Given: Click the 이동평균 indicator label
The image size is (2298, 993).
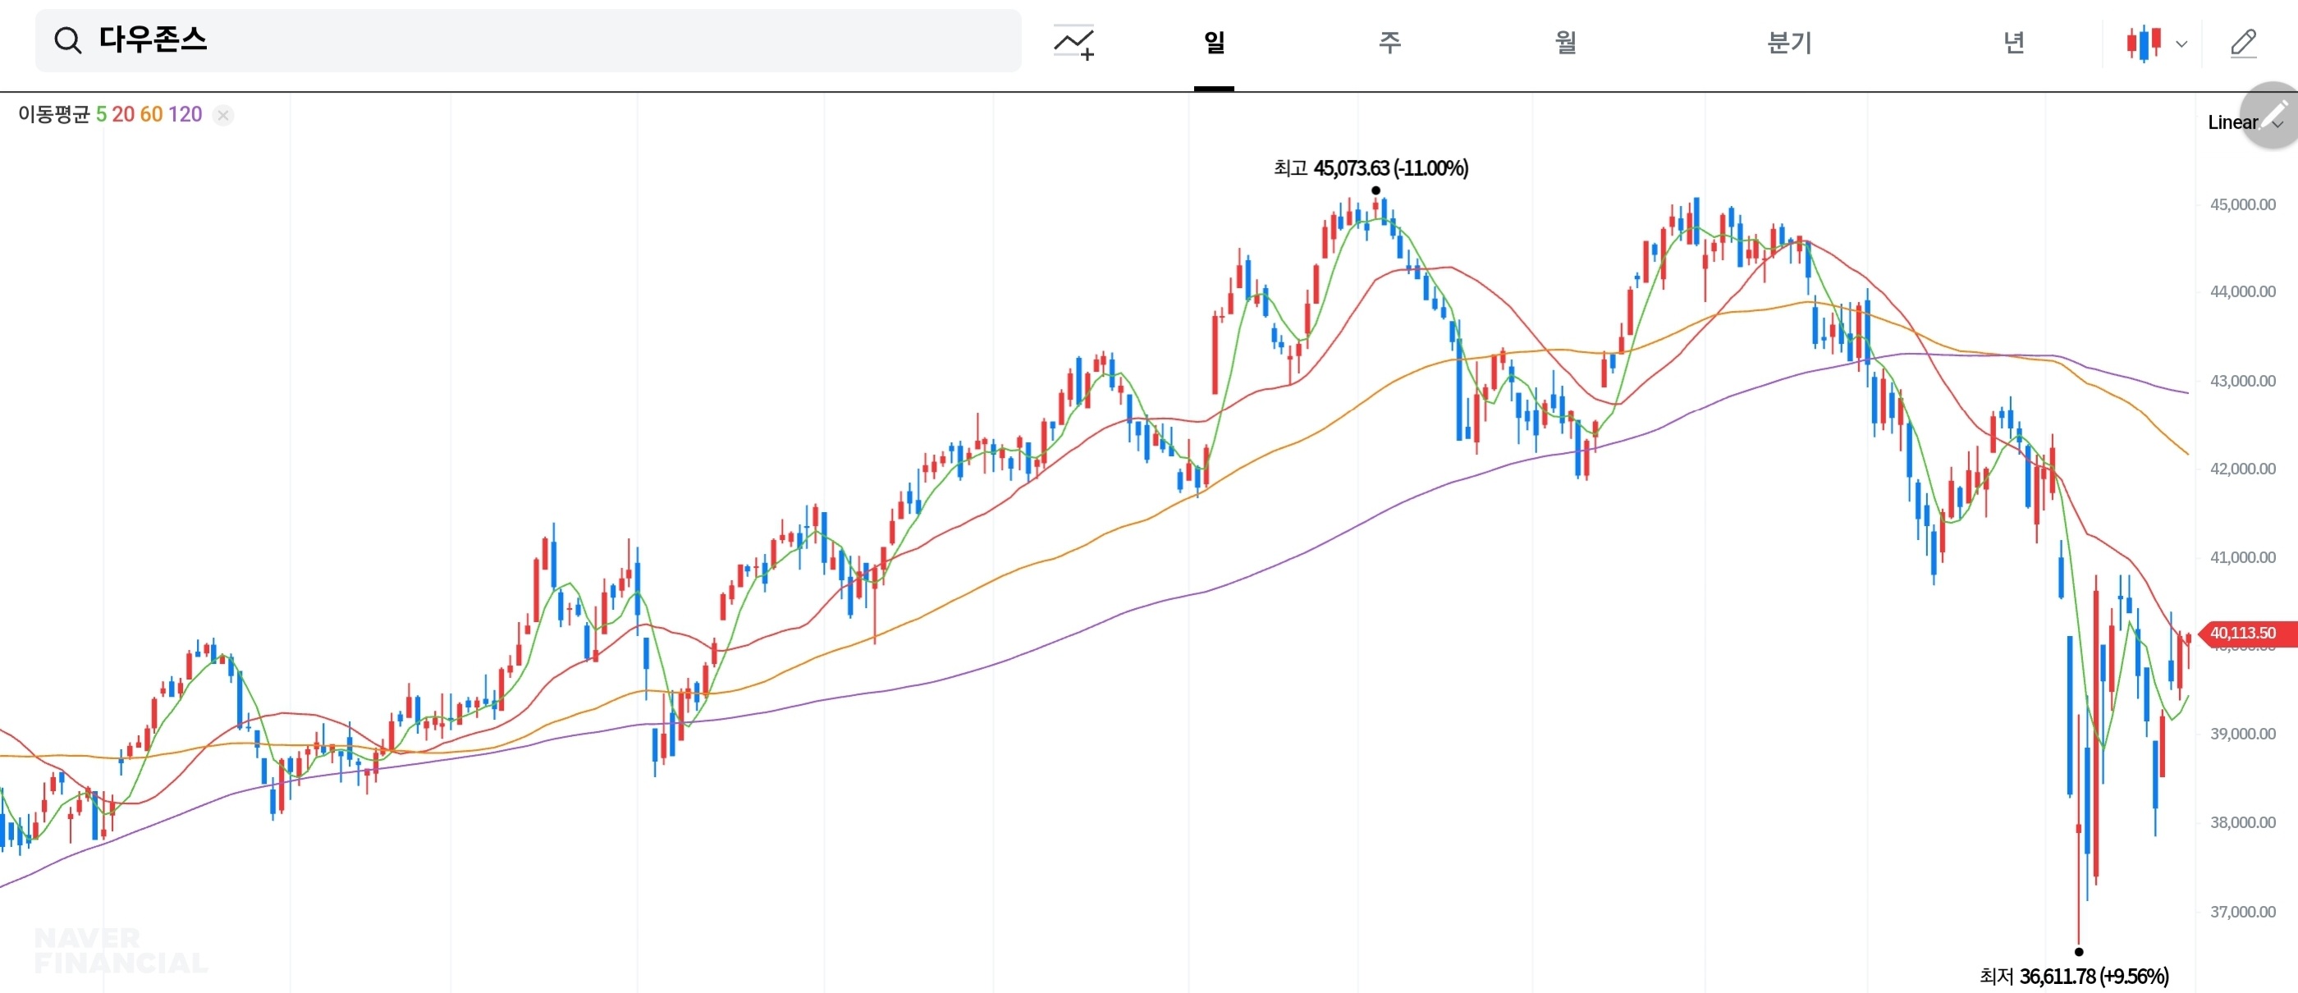Looking at the screenshot, I should pos(53,114).
